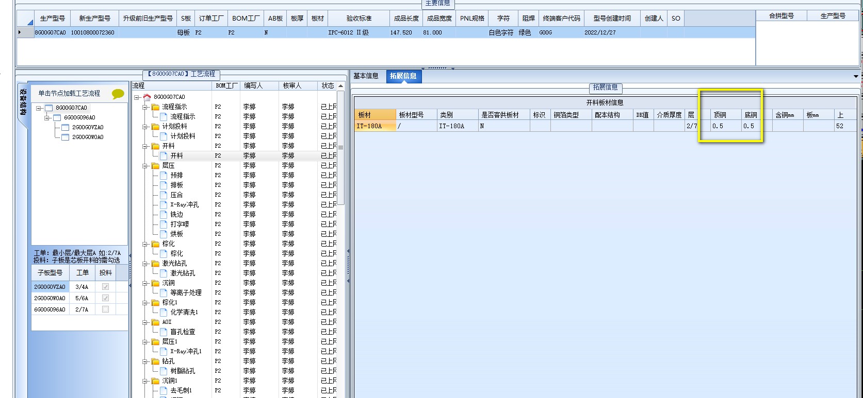Sort by the 型号创建时间 column header

[612, 18]
